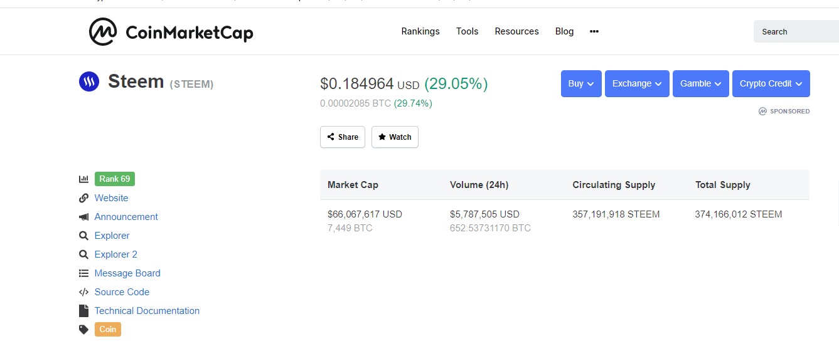Click the bar chart icon beside Rank 69
The height and width of the screenshot is (361, 839).
tap(83, 179)
